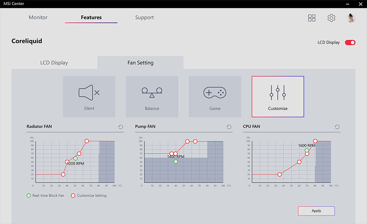The image size is (367, 224).
Task: Open the Support menu
Action: coord(144,18)
